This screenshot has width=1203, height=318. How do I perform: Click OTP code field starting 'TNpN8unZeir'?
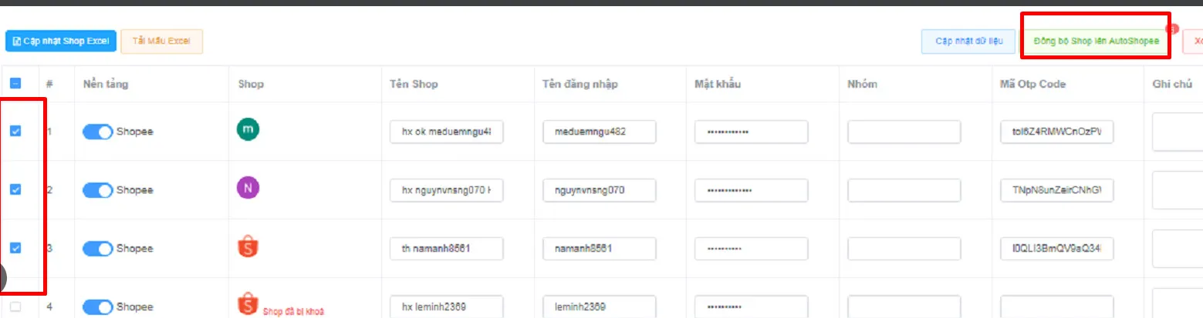coord(1057,190)
